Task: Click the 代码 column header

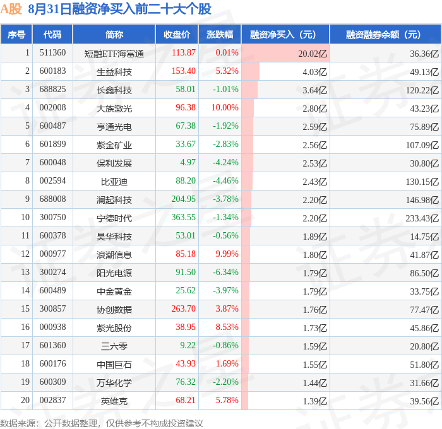Action: point(52,34)
